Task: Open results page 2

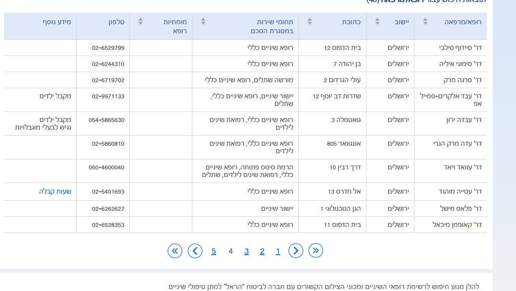Action: pos(262,251)
